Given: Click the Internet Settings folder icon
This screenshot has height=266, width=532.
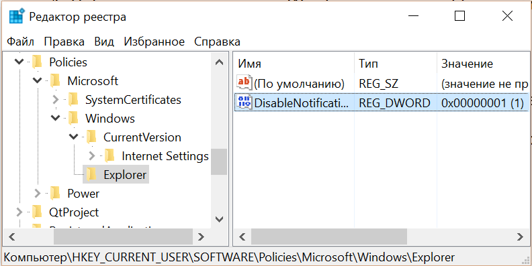Looking at the screenshot, I should [109, 156].
